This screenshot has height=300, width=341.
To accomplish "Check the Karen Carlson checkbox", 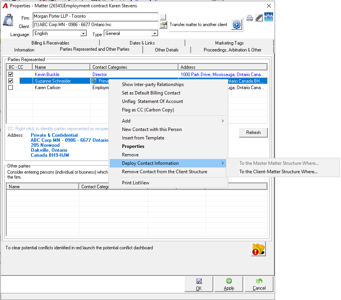I will click(x=10, y=88).
